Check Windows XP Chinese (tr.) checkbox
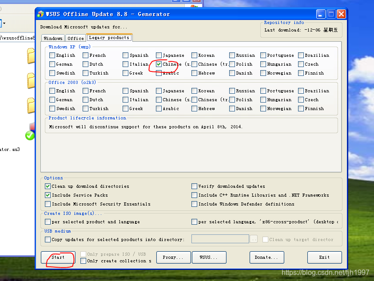This screenshot has width=374, height=281. 195,64
